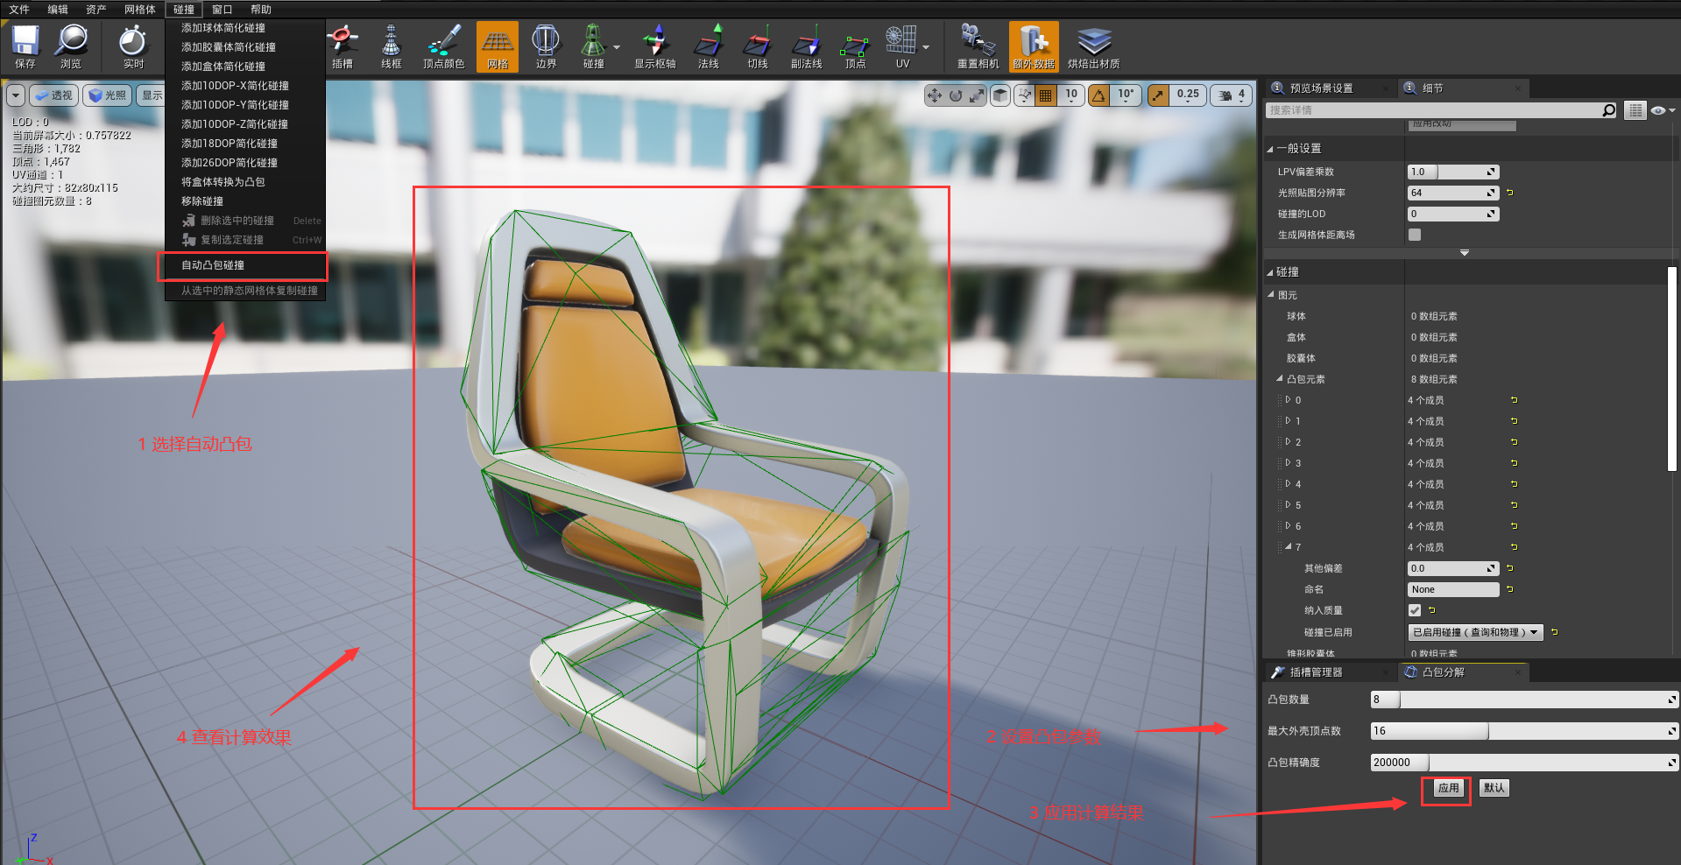Viewport: 1681px width, 865px height.
Task: Expand convex element 3 in the list
Action: [1288, 463]
